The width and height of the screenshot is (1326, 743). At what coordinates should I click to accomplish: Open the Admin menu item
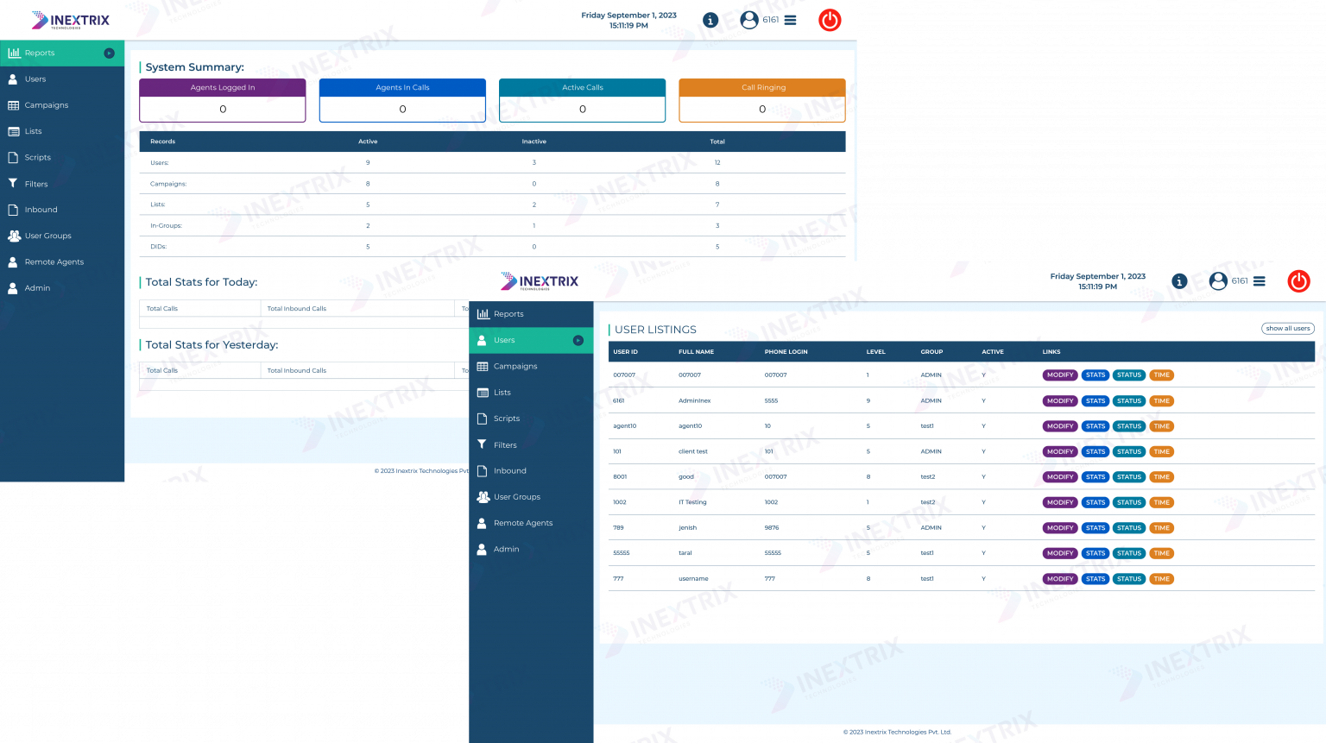tap(506, 549)
